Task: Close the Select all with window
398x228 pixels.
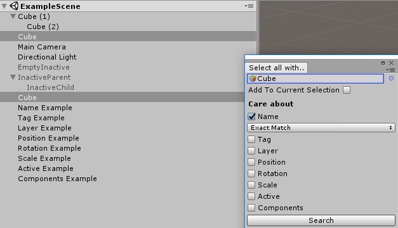Action: (392, 63)
